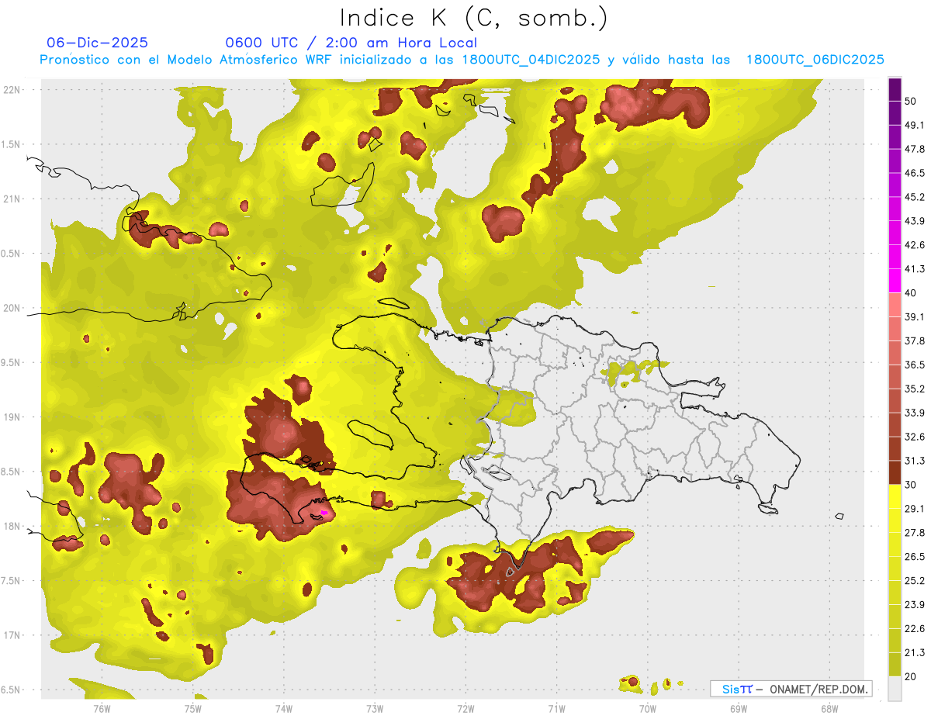931x719 pixels.
Task: Click the longitude label 73W
Action: point(375,708)
